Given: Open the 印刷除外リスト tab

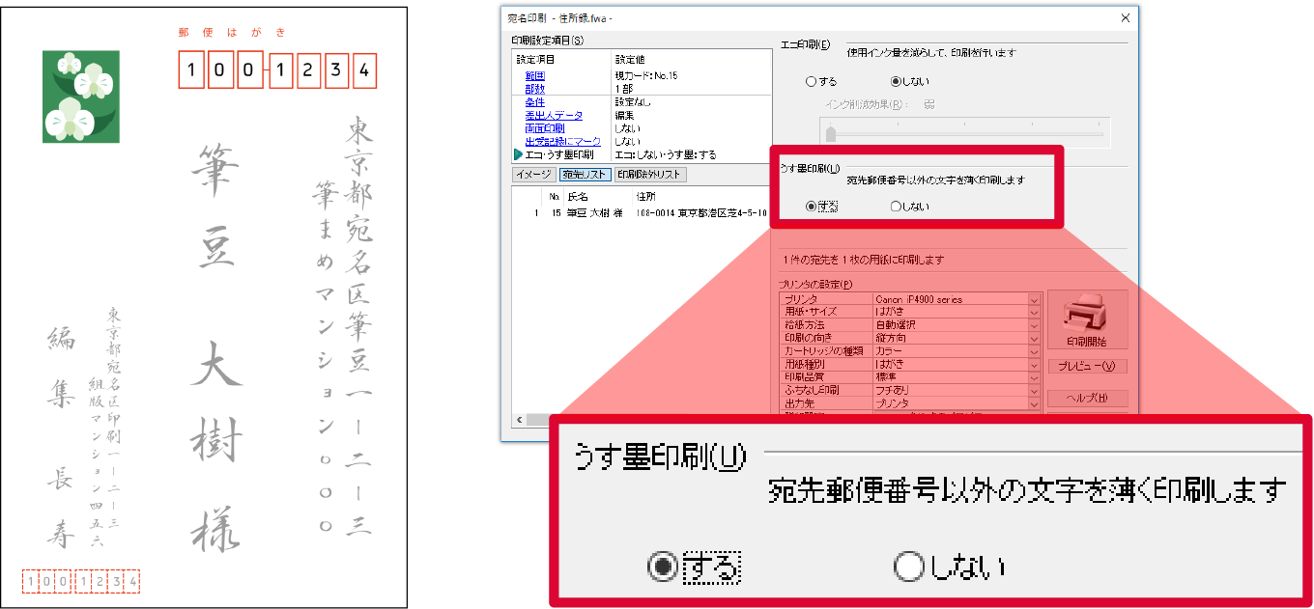Looking at the screenshot, I should tap(648, 174).
